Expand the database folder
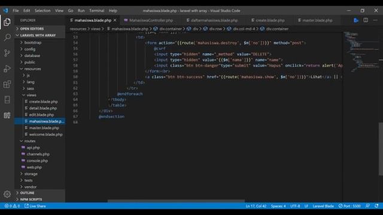383x215 pixels. pyautogui.click(x=40, y=56)
